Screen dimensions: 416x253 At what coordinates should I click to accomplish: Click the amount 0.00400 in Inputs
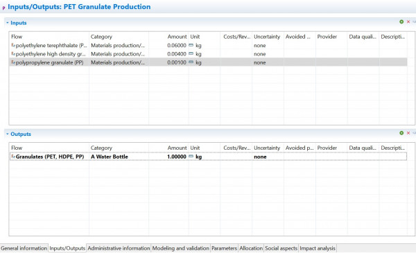click(x=177, y=54)
